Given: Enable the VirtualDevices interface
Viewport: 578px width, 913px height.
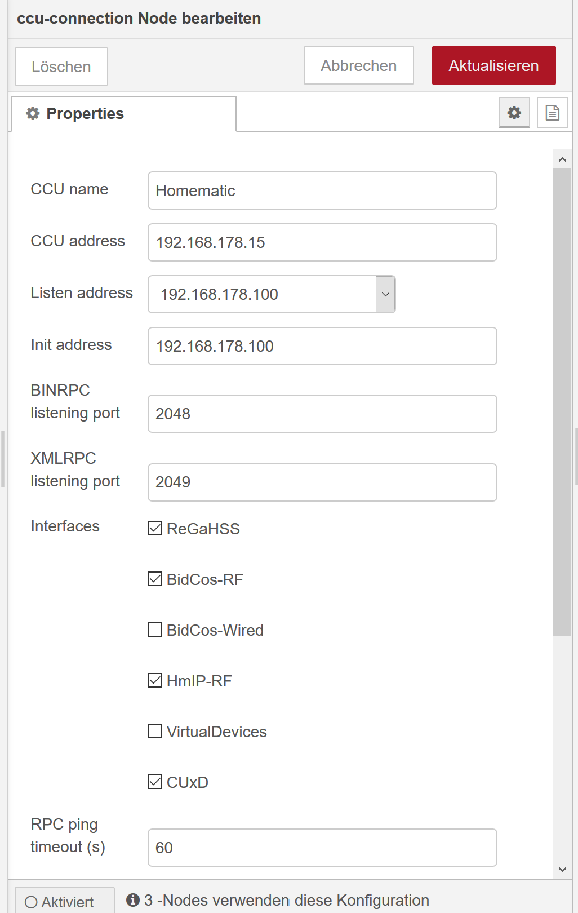Looking at the screenshot, I should pos(155,731).
